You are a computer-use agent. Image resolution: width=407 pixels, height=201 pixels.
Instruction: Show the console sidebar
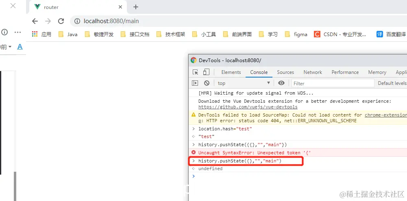[195, 83]
